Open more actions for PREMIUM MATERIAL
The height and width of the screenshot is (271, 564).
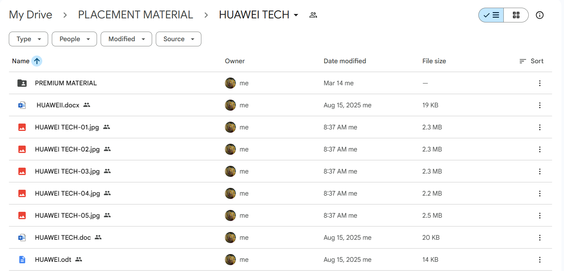click(x=540, y=83)
